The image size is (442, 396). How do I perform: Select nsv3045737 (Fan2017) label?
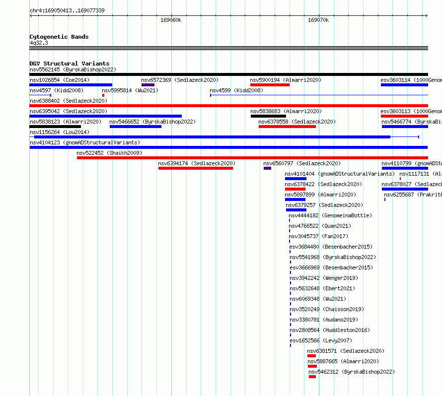[x=318, y=236]
